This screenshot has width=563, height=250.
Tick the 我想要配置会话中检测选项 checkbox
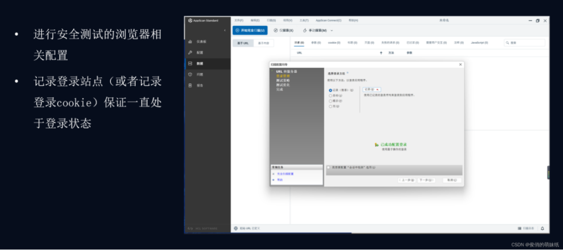pos(328,168)
